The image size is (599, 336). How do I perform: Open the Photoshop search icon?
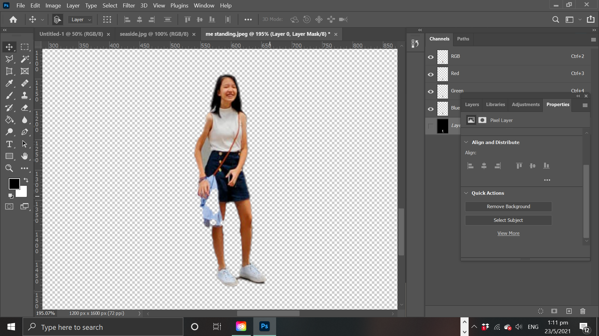(555, 20)
